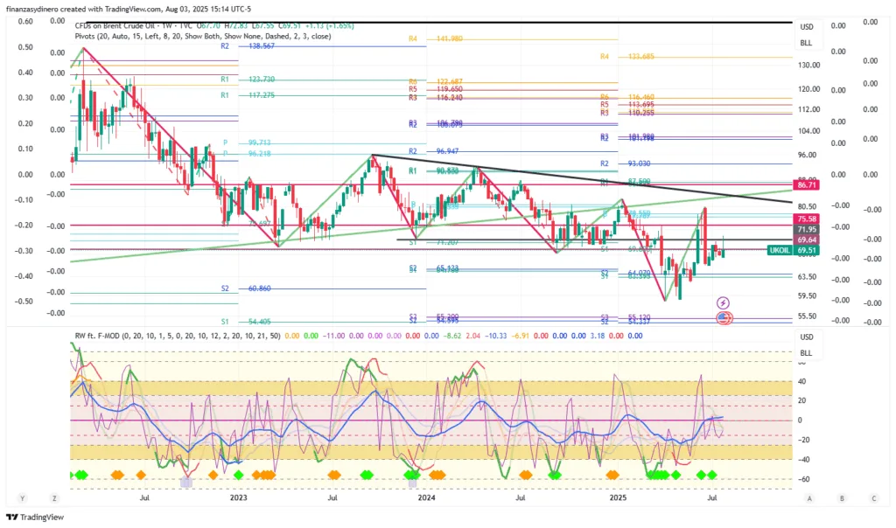Viewport: 896px width, 528px height.
Task: Click the P 99.713 pivot label
Action: pos(247,142)
